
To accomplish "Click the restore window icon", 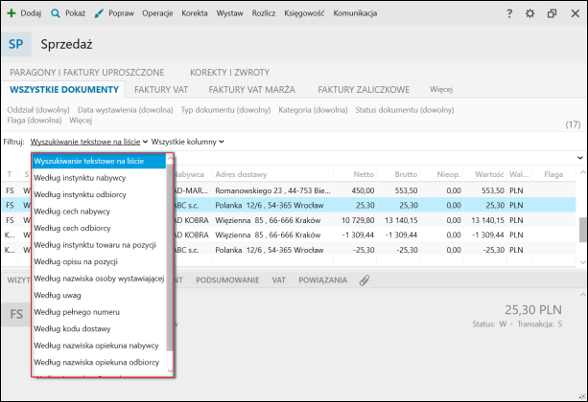I will (552, 13).
